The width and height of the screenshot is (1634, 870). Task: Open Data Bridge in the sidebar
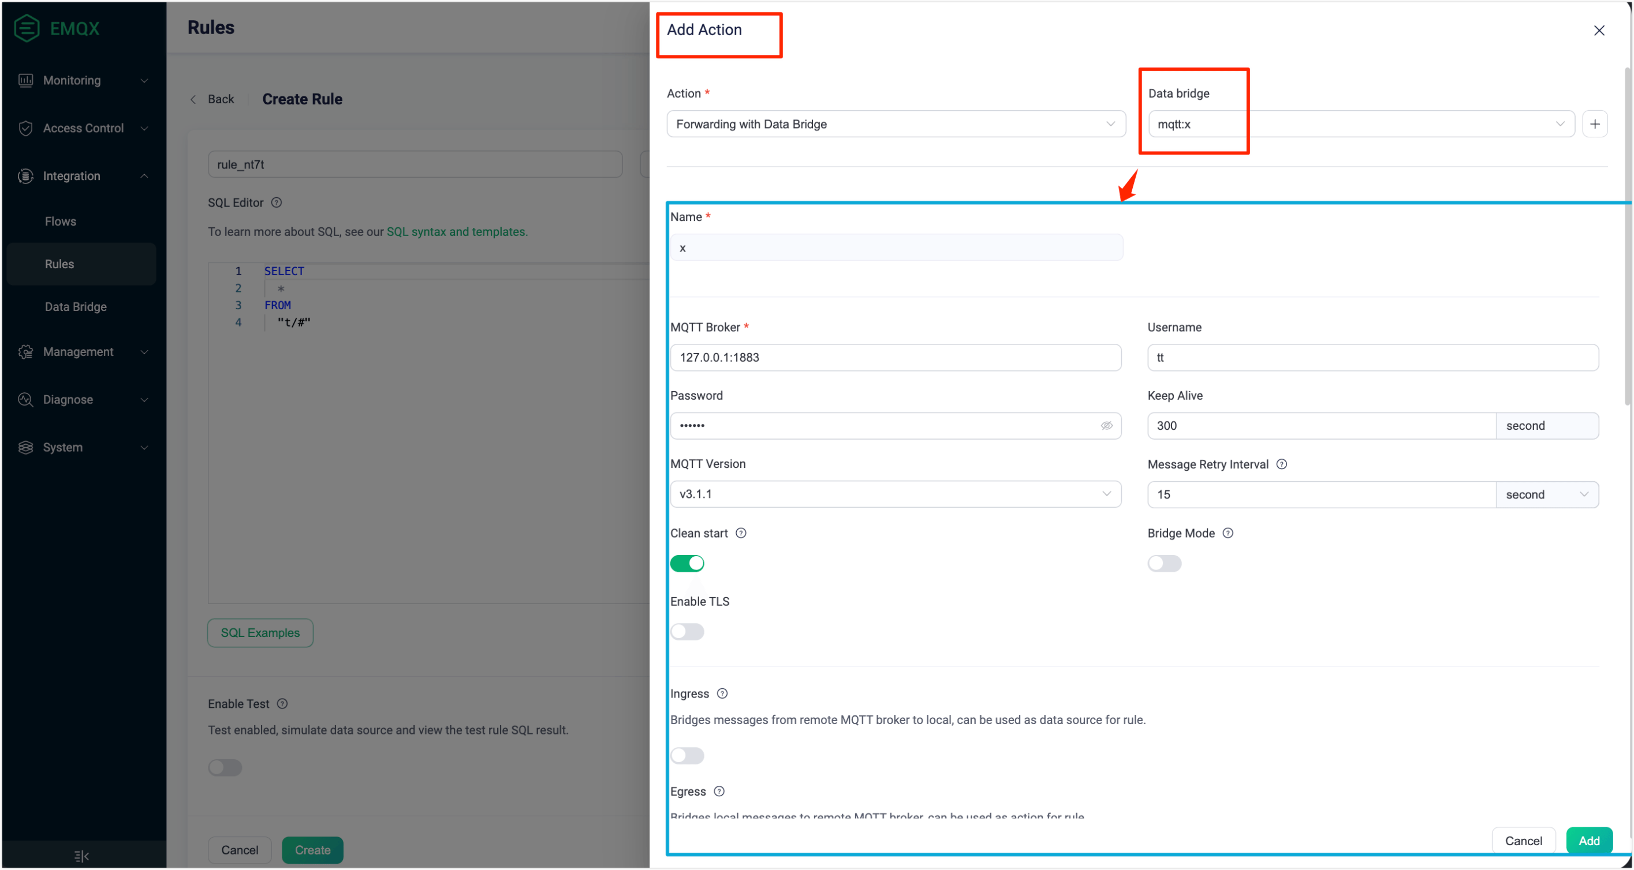click(x=76, y=307)
